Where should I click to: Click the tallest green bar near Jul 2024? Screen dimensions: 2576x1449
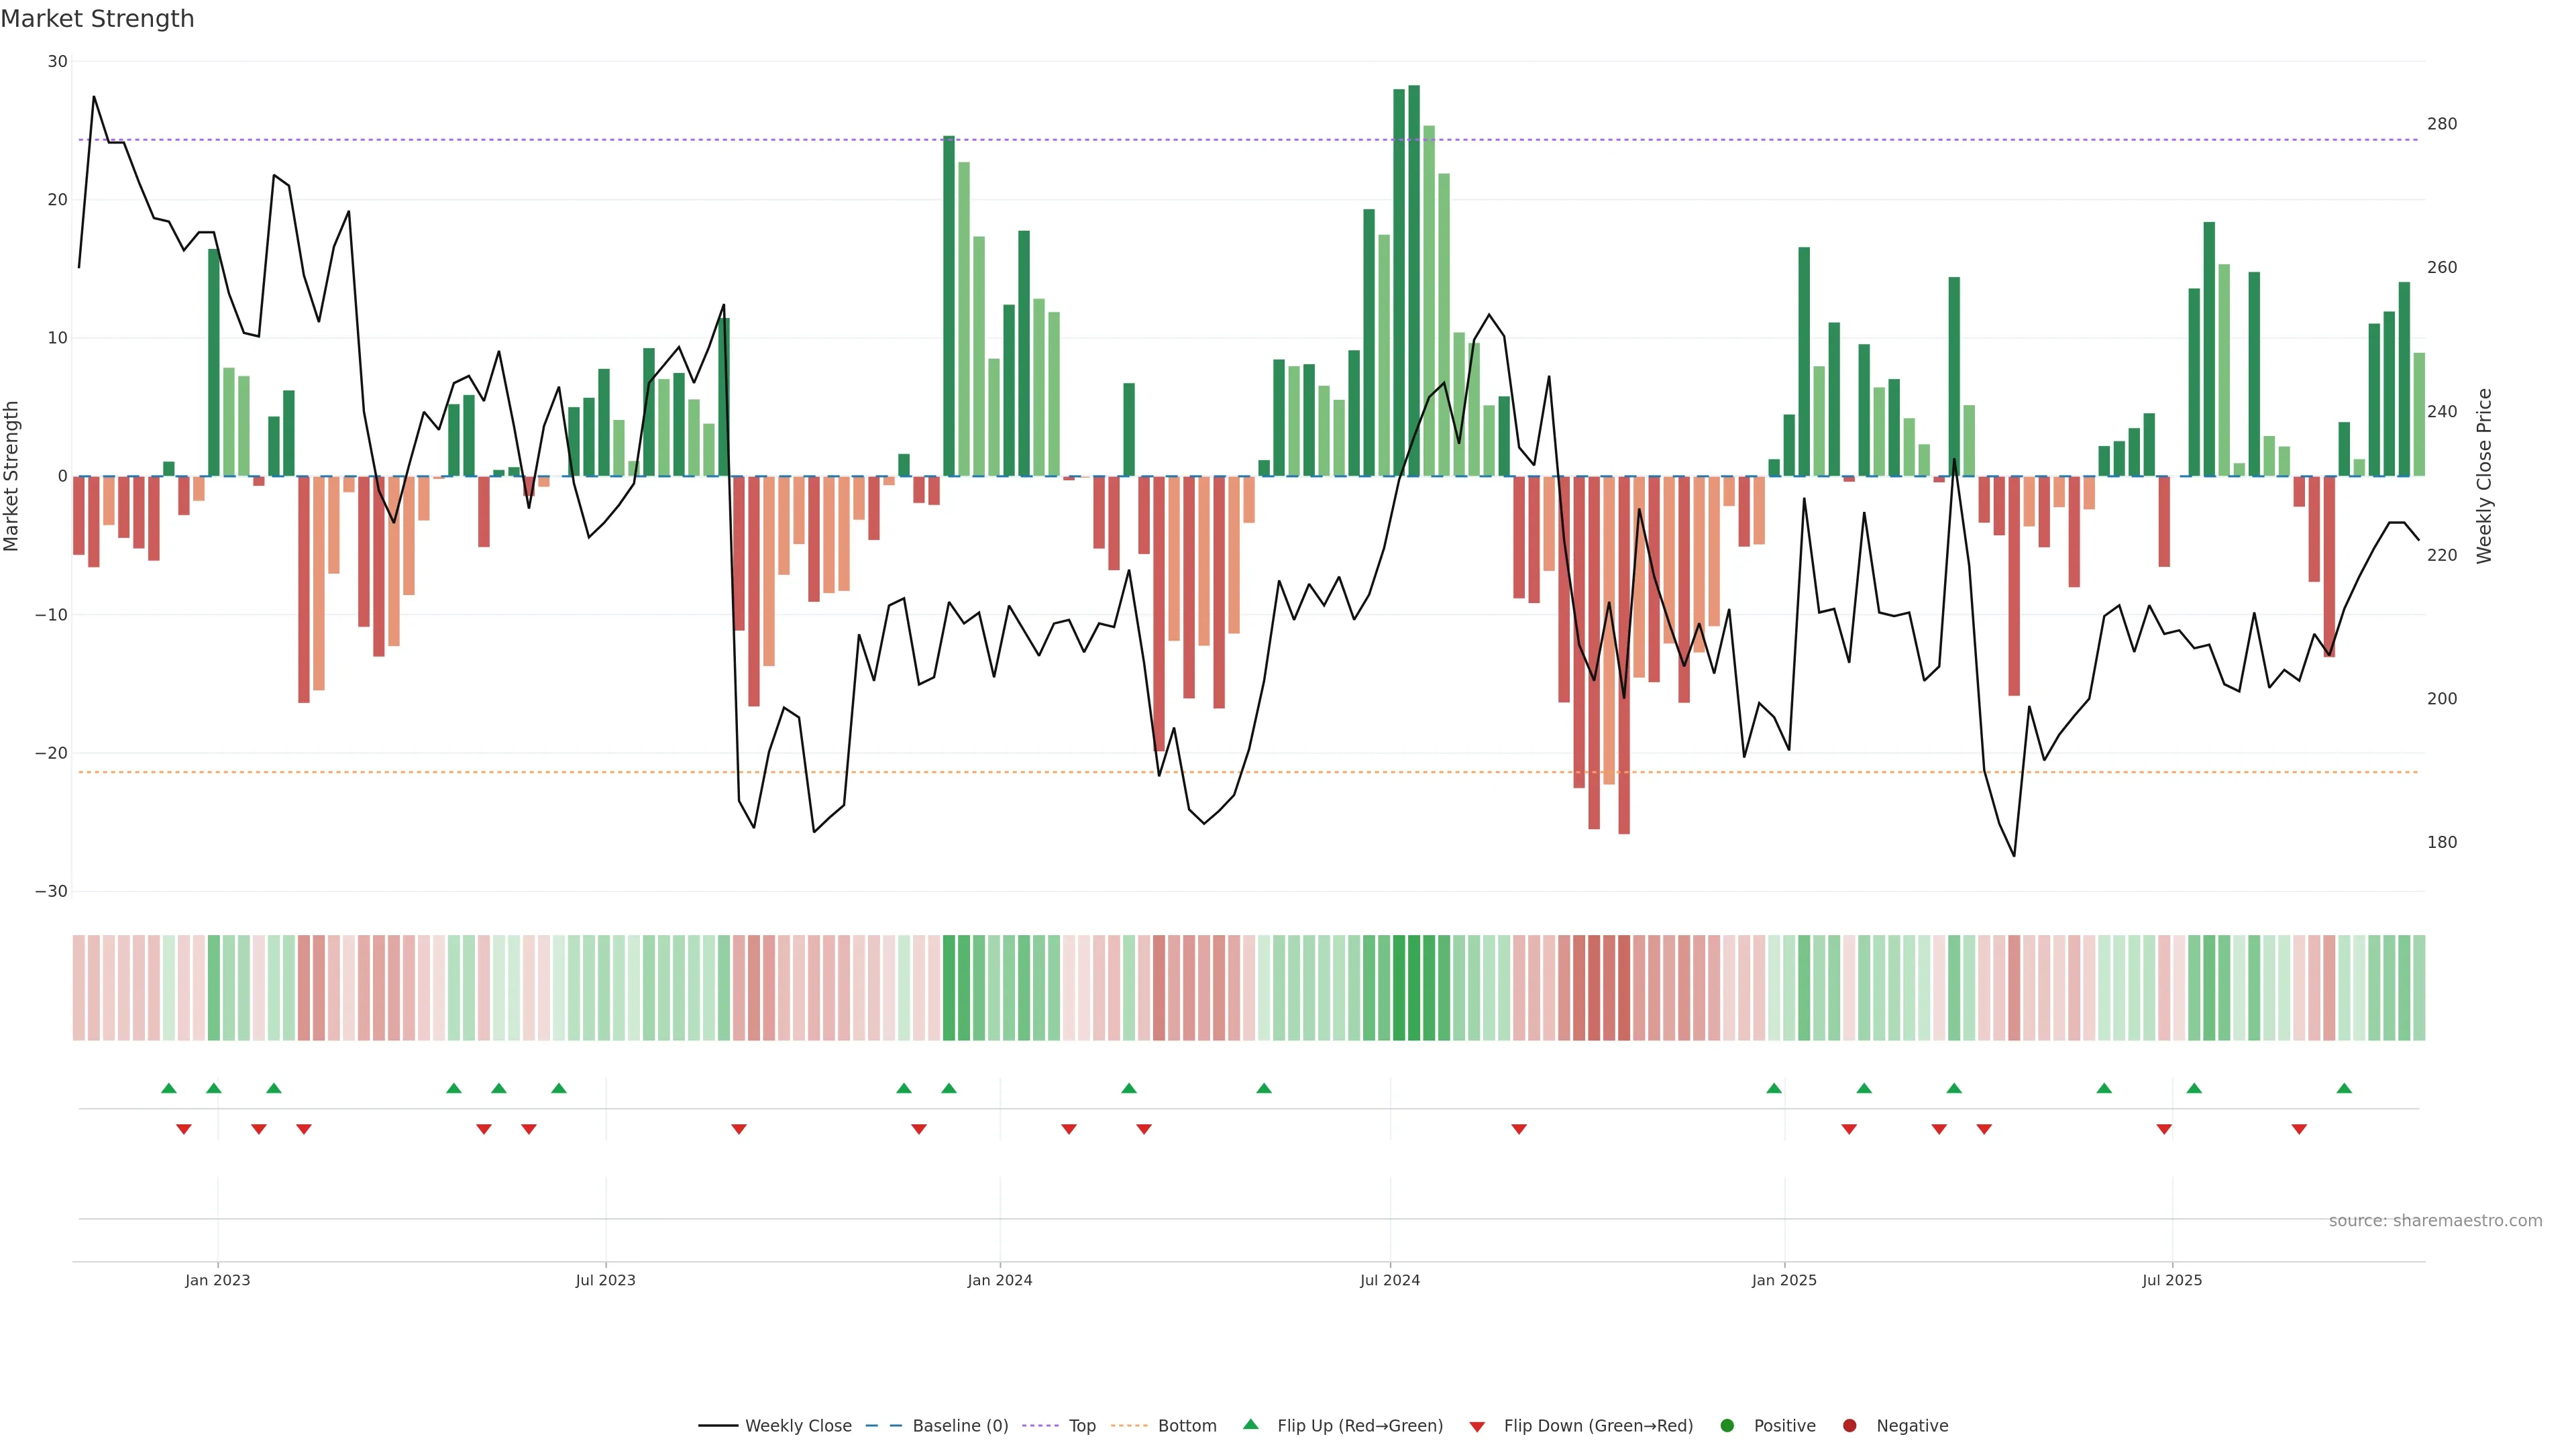[x=1414, y=280]
